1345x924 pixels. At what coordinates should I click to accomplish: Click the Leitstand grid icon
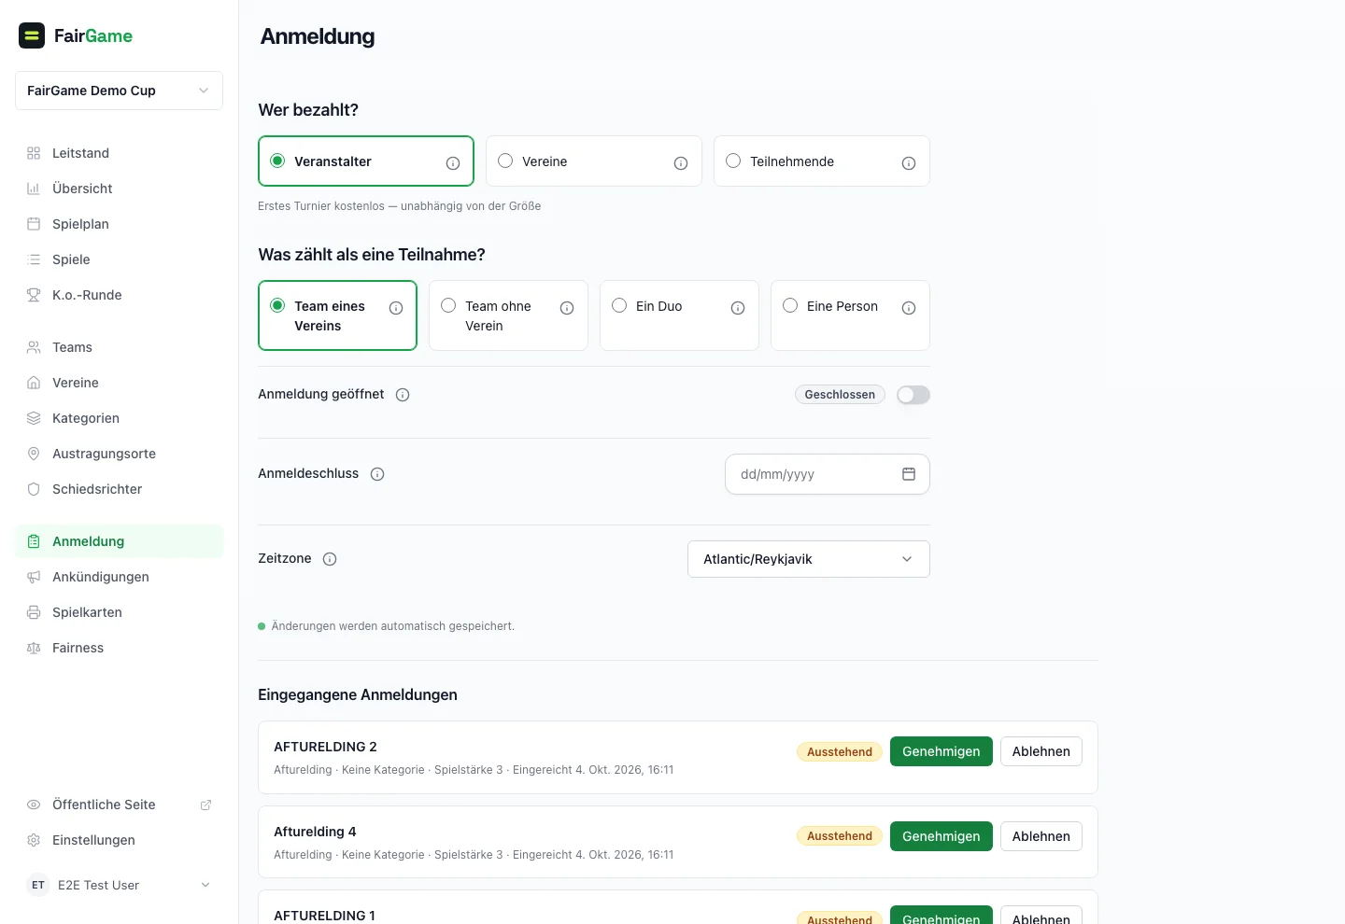[x=34, y=153]
